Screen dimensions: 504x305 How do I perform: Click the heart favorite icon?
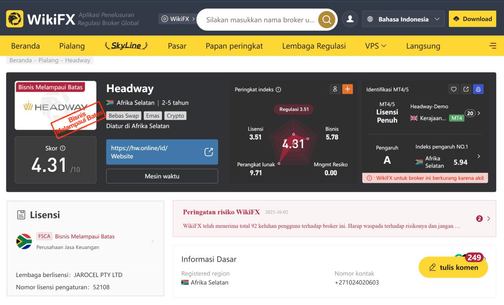tap(454, 89)
